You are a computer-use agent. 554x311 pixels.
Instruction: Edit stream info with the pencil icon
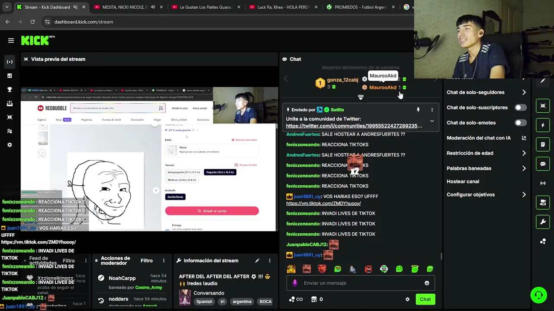point(257,260)
